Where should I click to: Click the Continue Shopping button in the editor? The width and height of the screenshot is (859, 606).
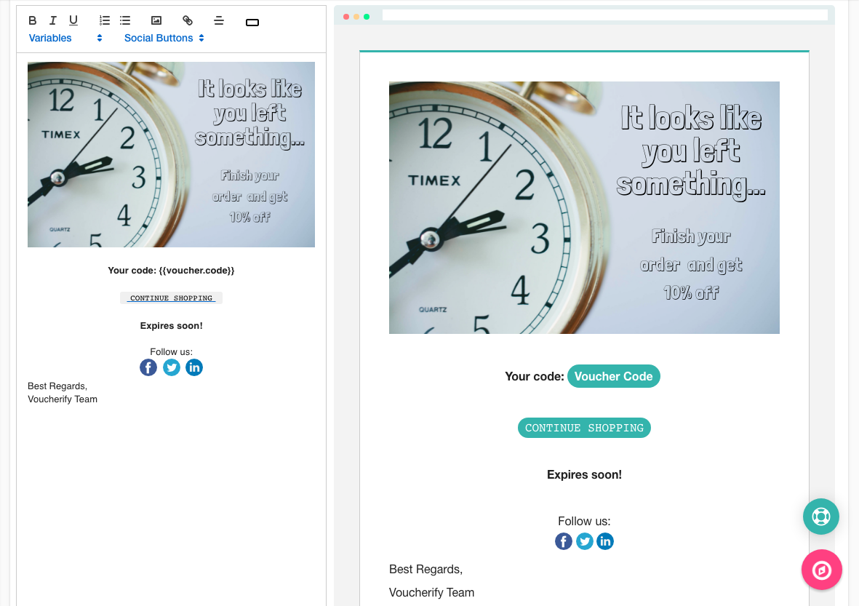[171, 298]
